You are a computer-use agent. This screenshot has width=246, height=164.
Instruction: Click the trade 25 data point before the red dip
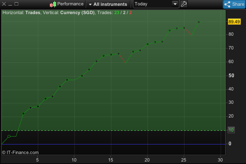[184, 28]
